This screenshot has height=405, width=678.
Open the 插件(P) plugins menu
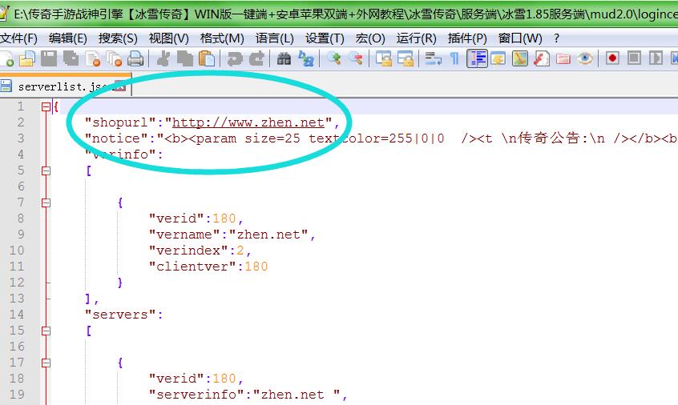point(467,38)
